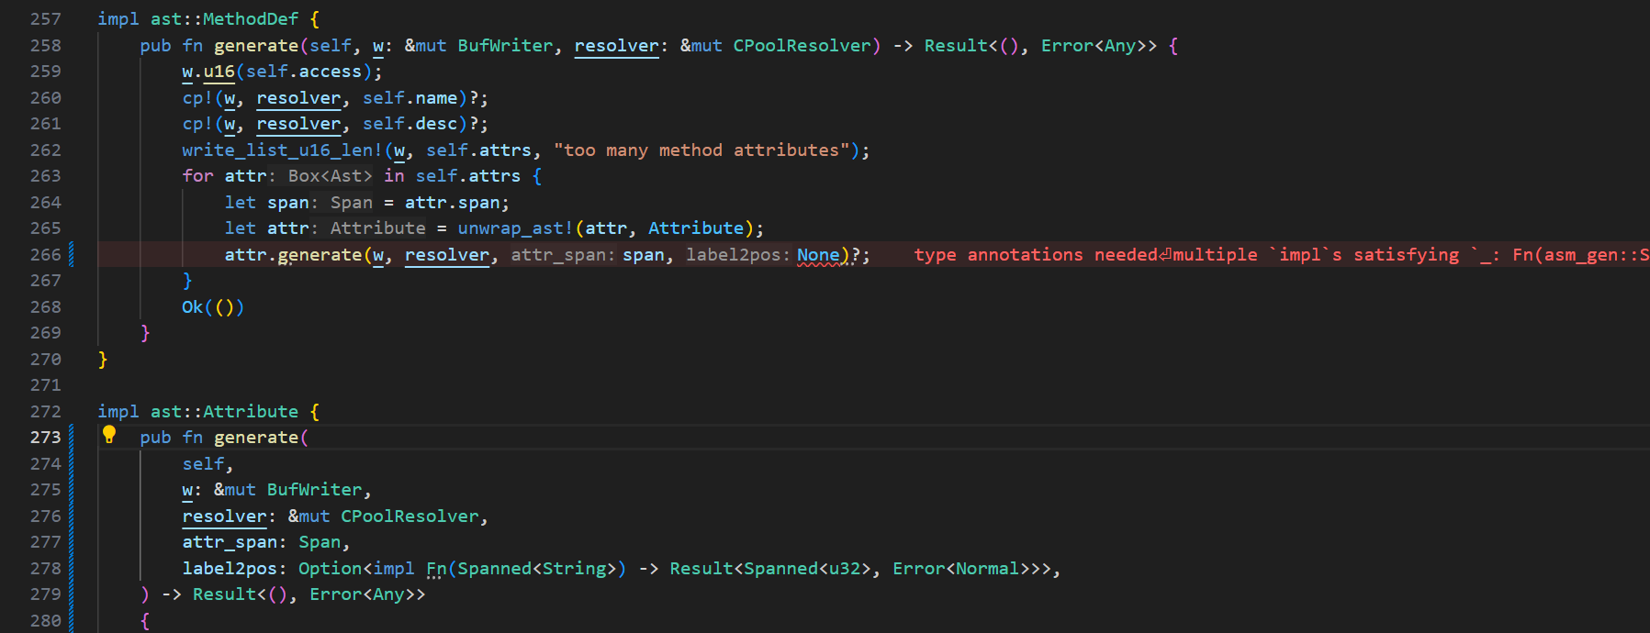Click CPoolResolver type on line 276
This screenshot has width=1650, height=633.
(x=410, y=516)
